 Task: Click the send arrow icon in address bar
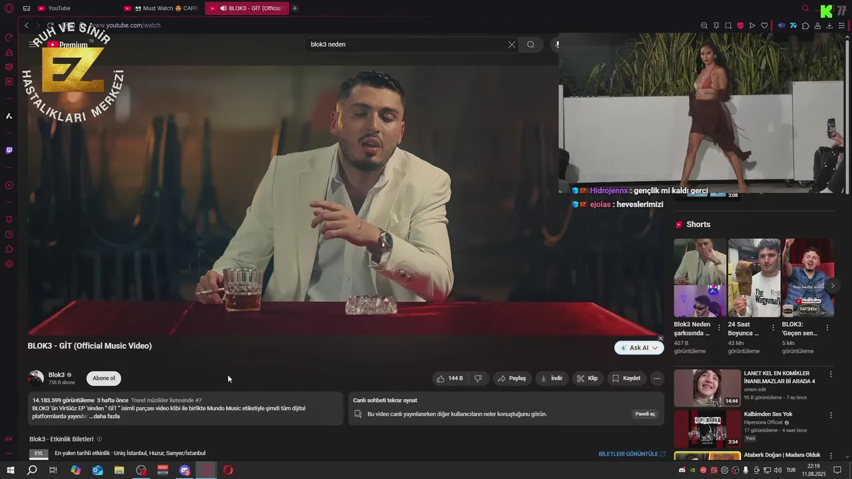[752, 25]
